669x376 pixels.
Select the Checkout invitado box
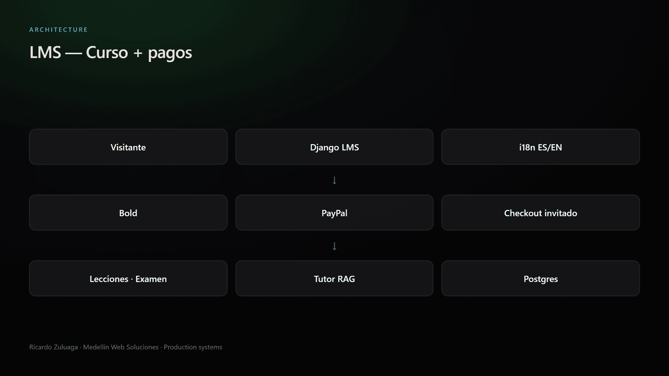click(x=541, y=213)
